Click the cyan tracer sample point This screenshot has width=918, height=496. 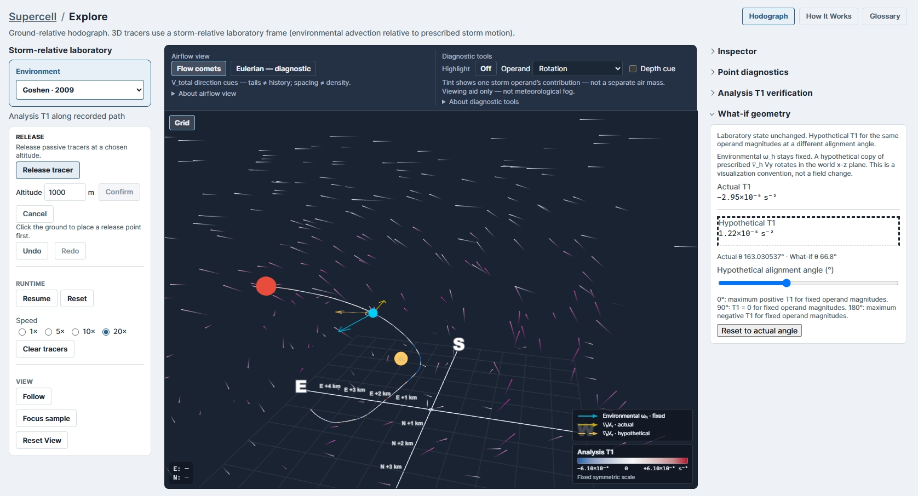tap(373, 313)
